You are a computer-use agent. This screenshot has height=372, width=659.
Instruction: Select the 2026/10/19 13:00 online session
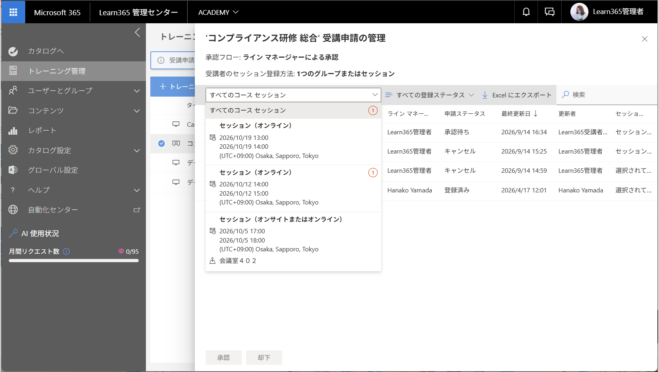(293, 142)
